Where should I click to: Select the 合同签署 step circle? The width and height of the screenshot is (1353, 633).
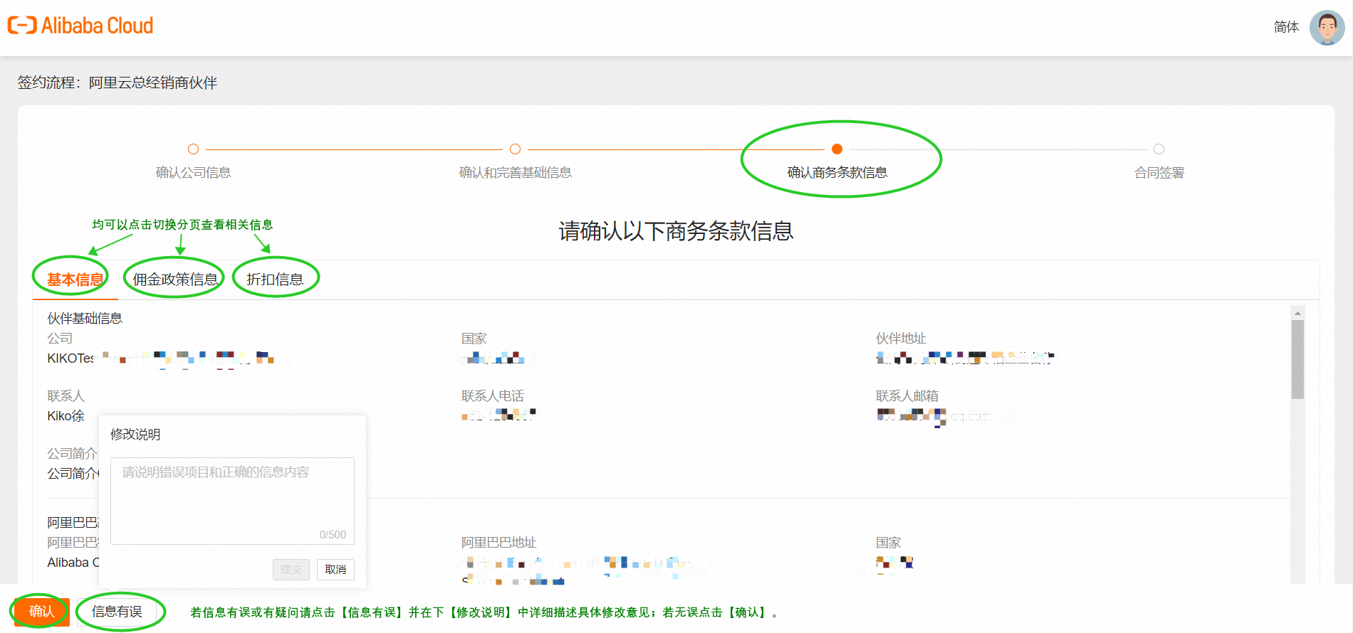click(1159, 149)
